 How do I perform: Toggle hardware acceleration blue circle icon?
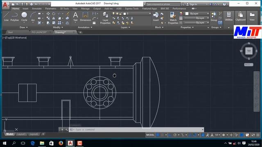[242, 135]
